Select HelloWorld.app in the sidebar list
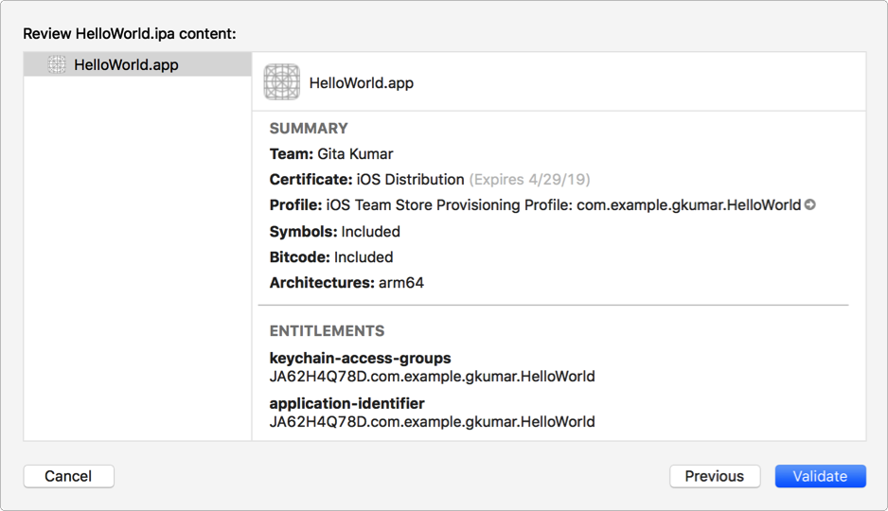Image resolution: width=888 pixels, height=511 pixels. point(126,65)
